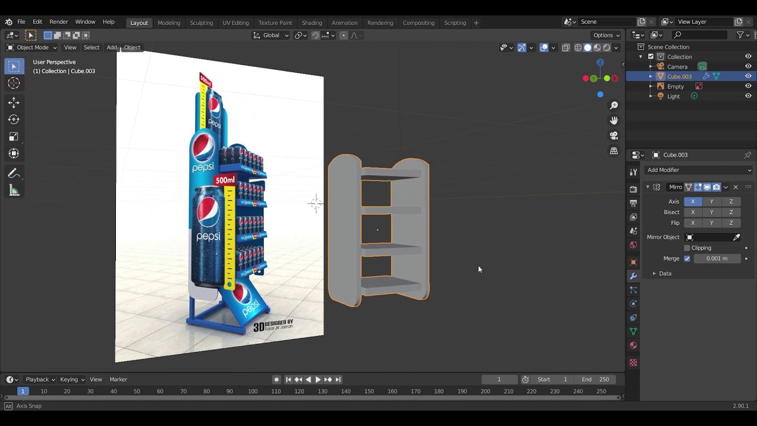757x426 pixels.
Task: Open Mirror modifier extras chevron menu
Action: pos(726,188)
